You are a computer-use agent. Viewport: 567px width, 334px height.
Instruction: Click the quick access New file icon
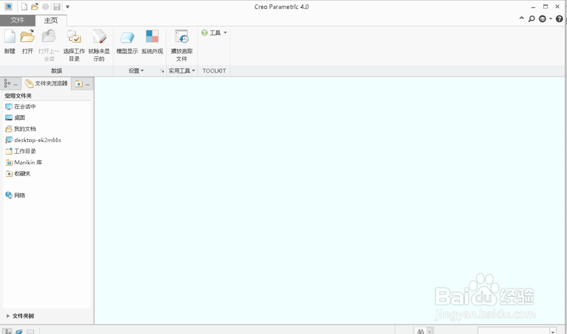[x=24, y=6]
